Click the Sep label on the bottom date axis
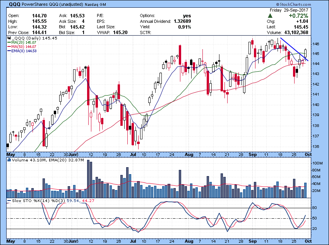Image resolution: width=329 pixels, height=245 pixels. click(x=252, y=241)
